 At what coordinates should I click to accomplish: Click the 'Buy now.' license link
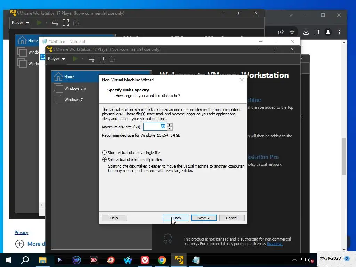(275, 244)
